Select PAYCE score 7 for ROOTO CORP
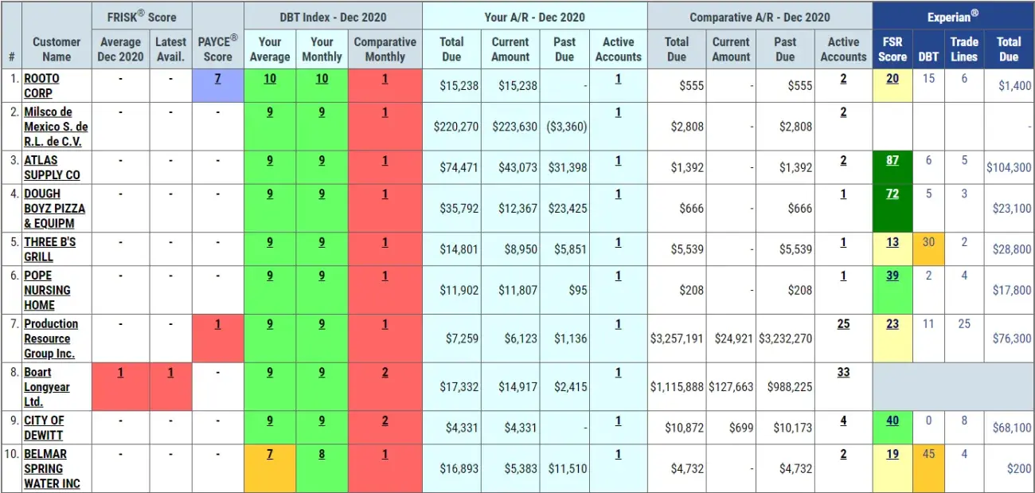Screen dimensions: 1035x493 217,79
